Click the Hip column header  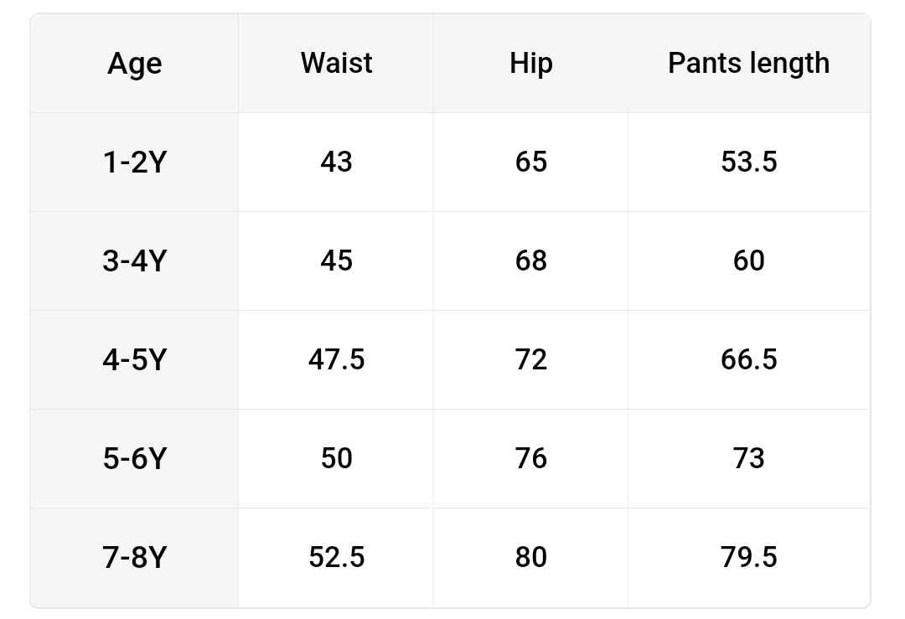(531, 64)
